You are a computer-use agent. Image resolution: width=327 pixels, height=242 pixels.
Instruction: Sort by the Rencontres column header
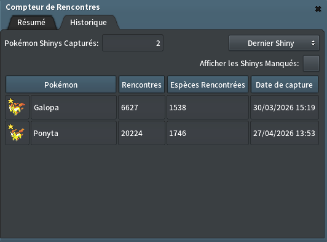coord(141,85)
